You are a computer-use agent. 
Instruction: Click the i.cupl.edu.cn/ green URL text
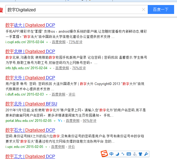point(16,42)
